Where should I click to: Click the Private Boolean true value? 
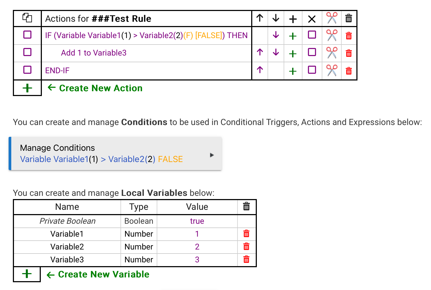[x=197, y=221]
